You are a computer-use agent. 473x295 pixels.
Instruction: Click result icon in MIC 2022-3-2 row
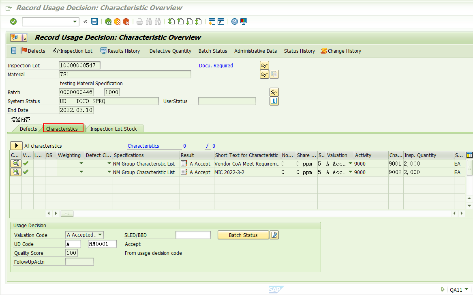[x=184, y=172]
